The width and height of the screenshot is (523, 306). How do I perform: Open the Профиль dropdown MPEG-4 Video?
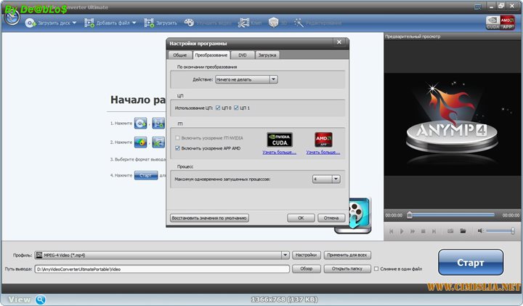pyautogui.click(x=162, y=255)
